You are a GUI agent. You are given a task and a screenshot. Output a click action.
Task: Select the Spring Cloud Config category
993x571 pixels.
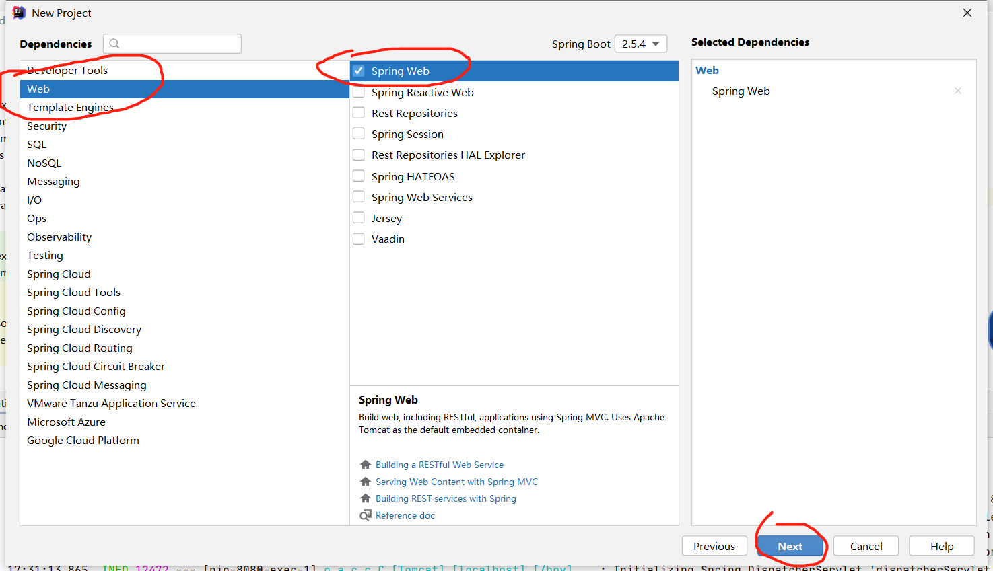tap(184, 311)
